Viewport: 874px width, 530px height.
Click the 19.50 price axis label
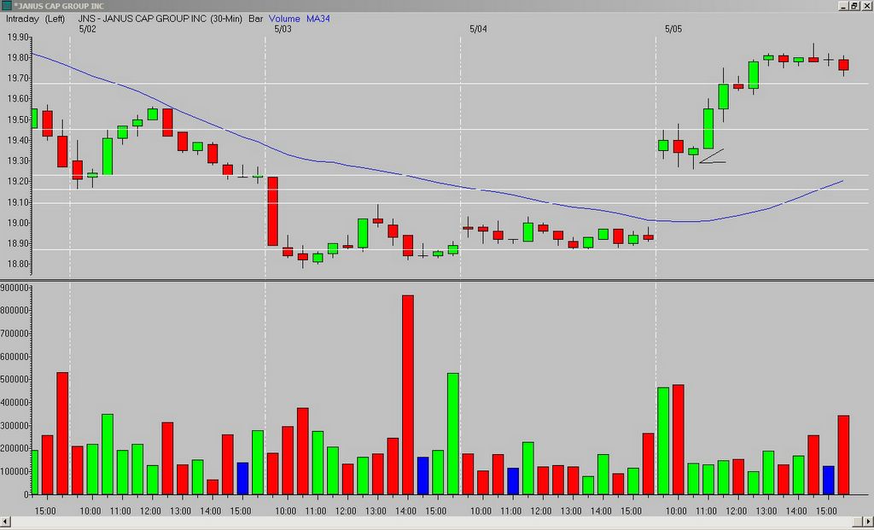[x=18, y=119]
